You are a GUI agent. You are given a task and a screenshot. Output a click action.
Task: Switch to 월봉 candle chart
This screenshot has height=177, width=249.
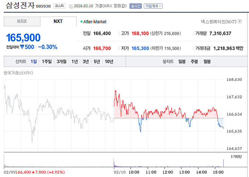207,61
